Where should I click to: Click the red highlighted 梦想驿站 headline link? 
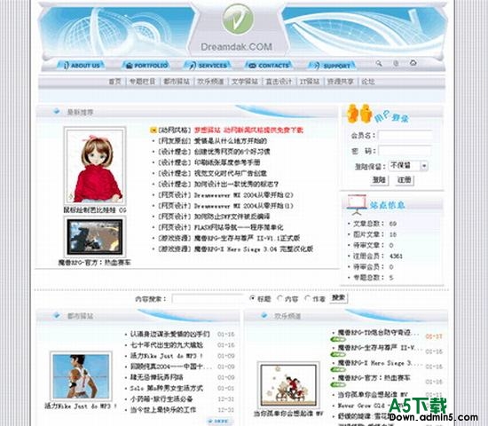248,130
